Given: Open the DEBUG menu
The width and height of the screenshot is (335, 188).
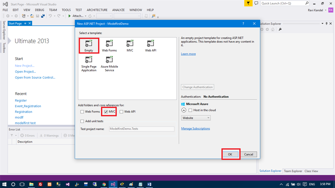Looking at the screenshot, I should tap(40, 10).
